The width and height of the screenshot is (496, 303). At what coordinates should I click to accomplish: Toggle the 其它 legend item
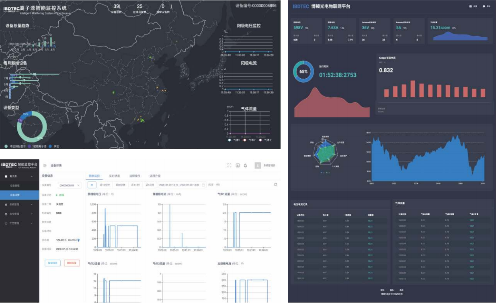tap(54, 146)
